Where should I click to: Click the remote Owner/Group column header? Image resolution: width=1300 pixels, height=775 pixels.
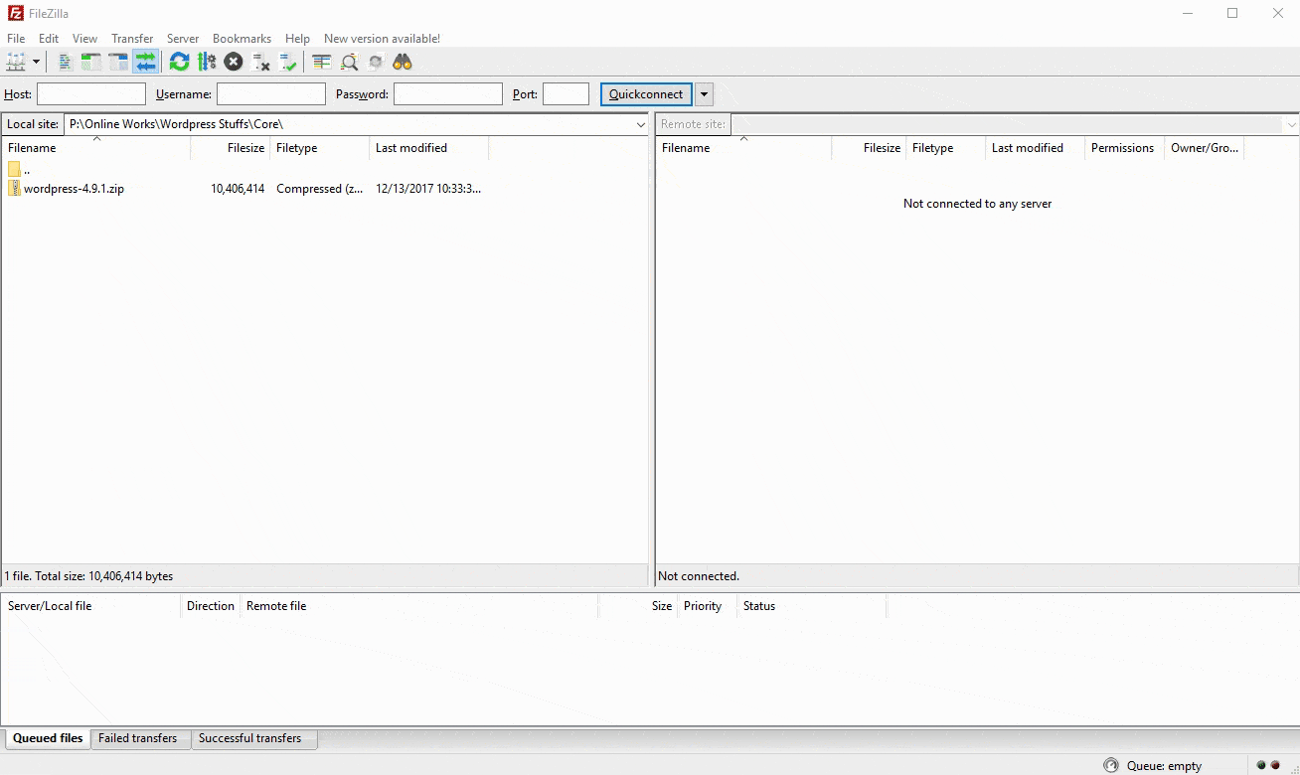tap(1205, 148)
